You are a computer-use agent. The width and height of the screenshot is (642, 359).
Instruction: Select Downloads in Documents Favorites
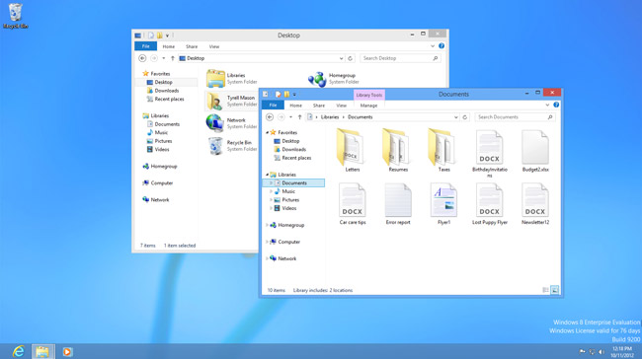289,150
